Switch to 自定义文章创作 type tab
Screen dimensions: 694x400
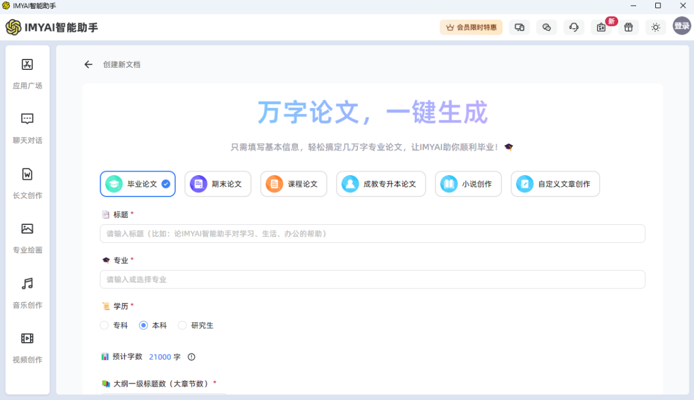click(555, 184)
